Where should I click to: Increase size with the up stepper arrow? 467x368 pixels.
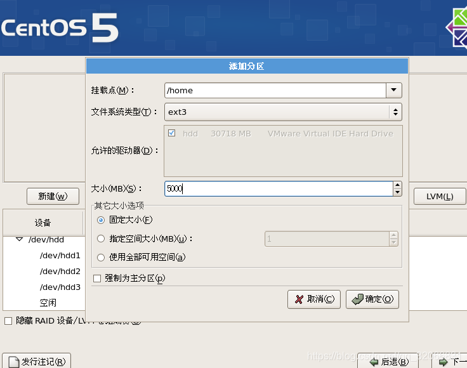(397, 185)
